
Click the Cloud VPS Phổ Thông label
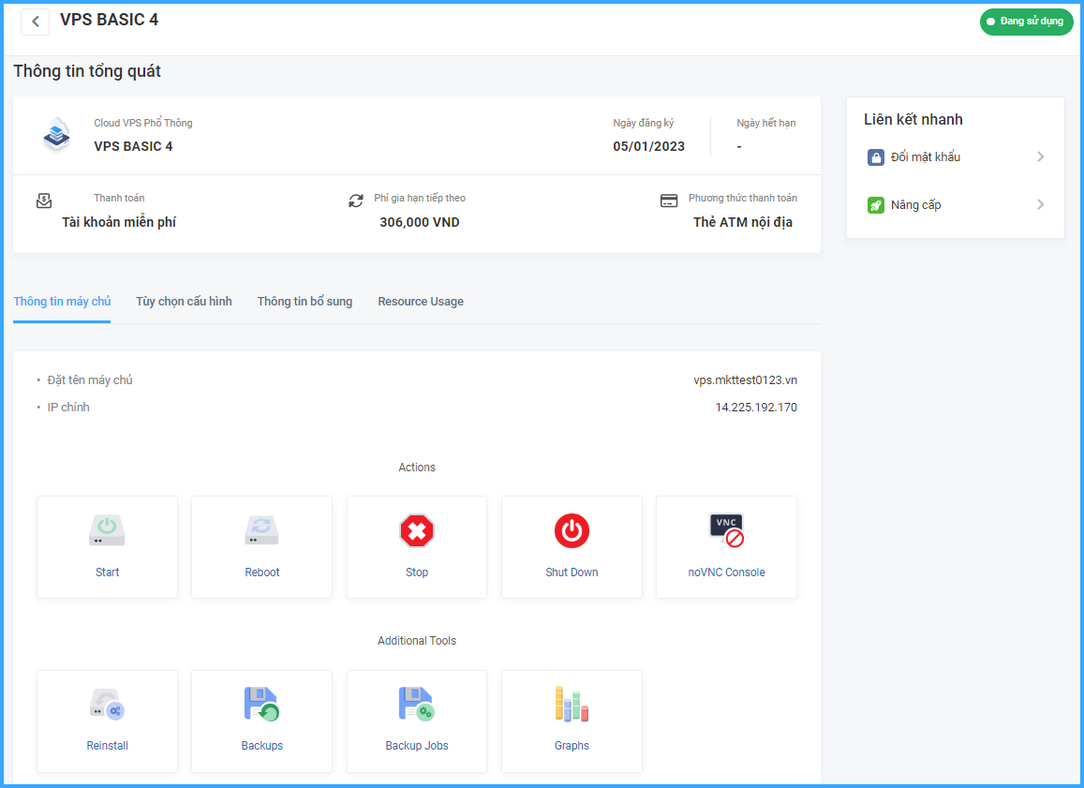(x=143, y=123)
